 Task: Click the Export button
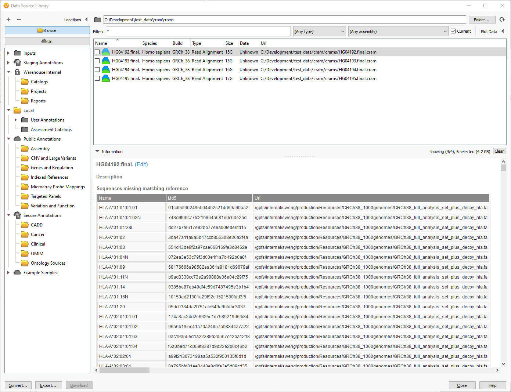pos(48,385)
